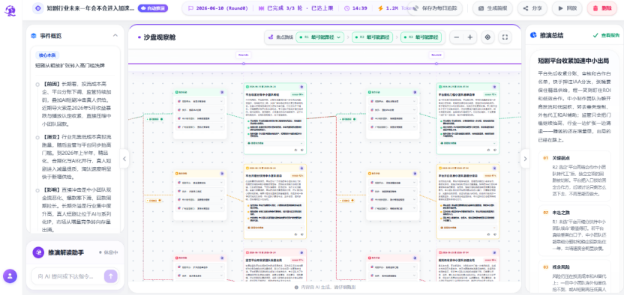Click the purple timeline track between Round1 and Round2
Viewport: 624px width, 295px height.
tap(340, 64)
